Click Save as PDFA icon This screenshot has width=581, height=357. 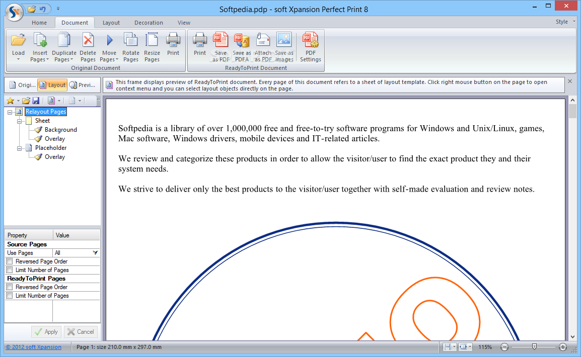point(242,40)
